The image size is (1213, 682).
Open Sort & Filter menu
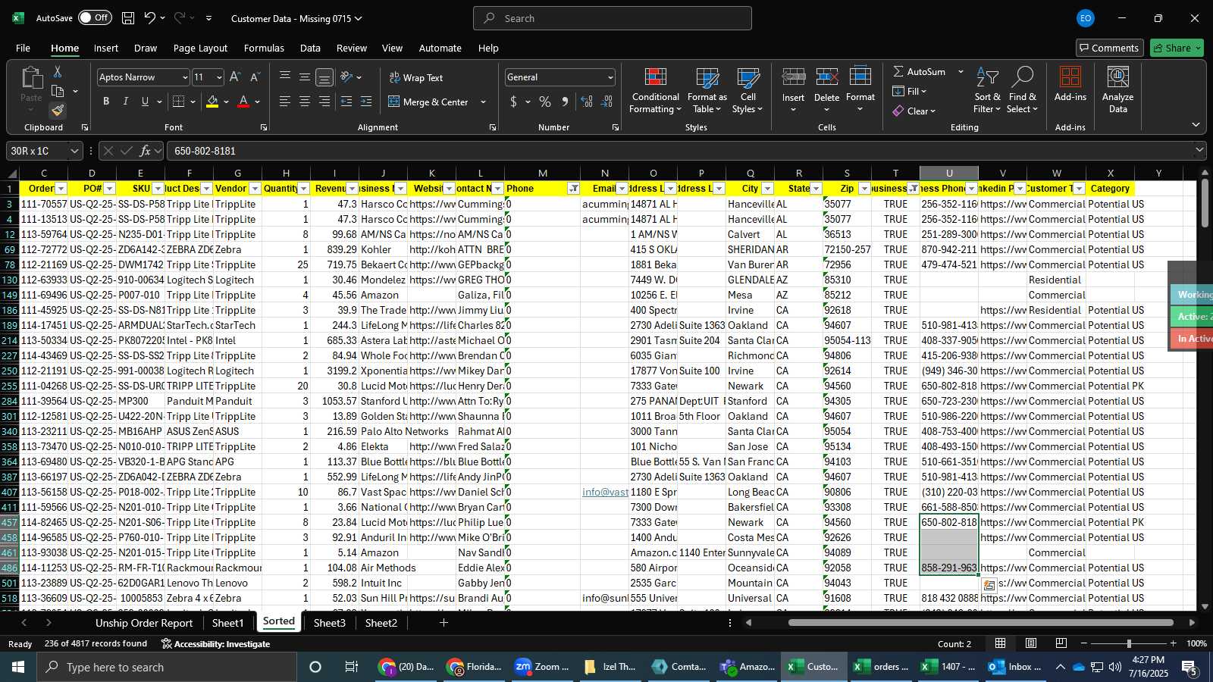pyautogui.click(x=987, y=91)
